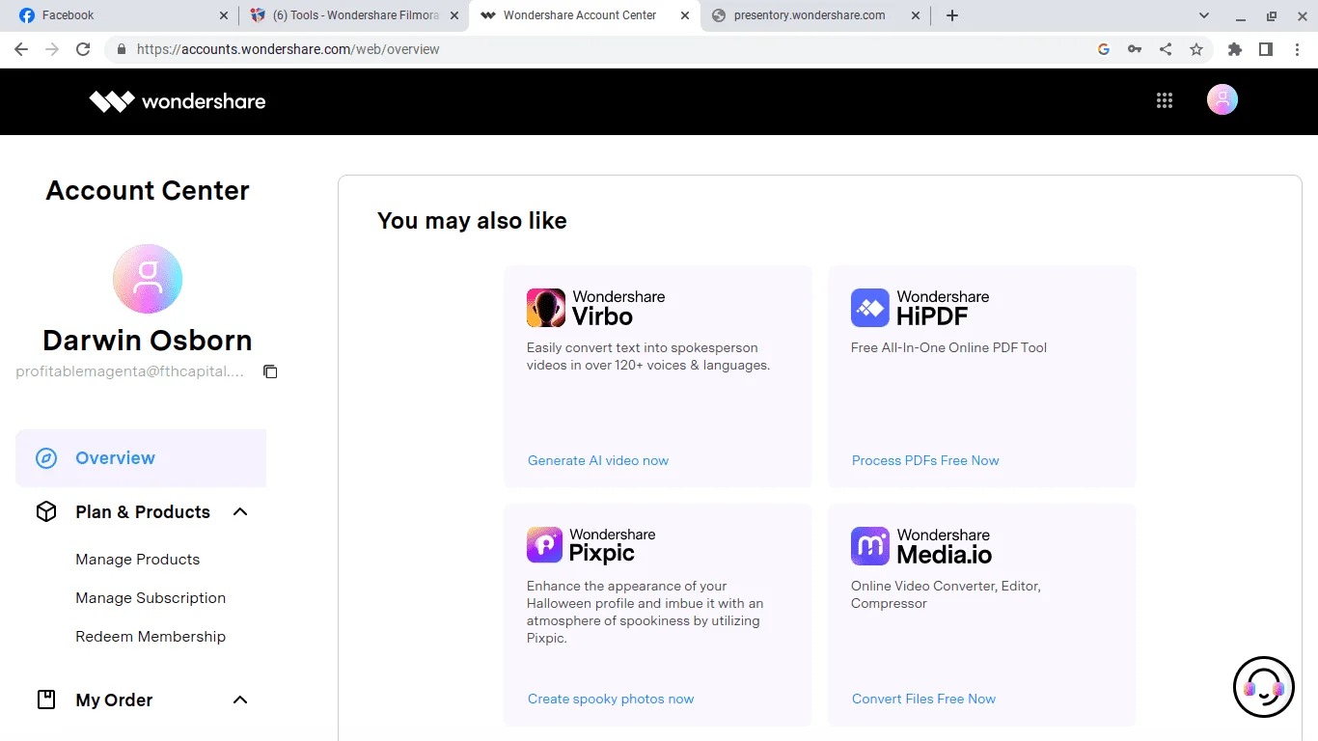1318x741 pixels.
Task: Switch to the Tools - Wondershare Filmora tab
Action: (x=352, y=15)
